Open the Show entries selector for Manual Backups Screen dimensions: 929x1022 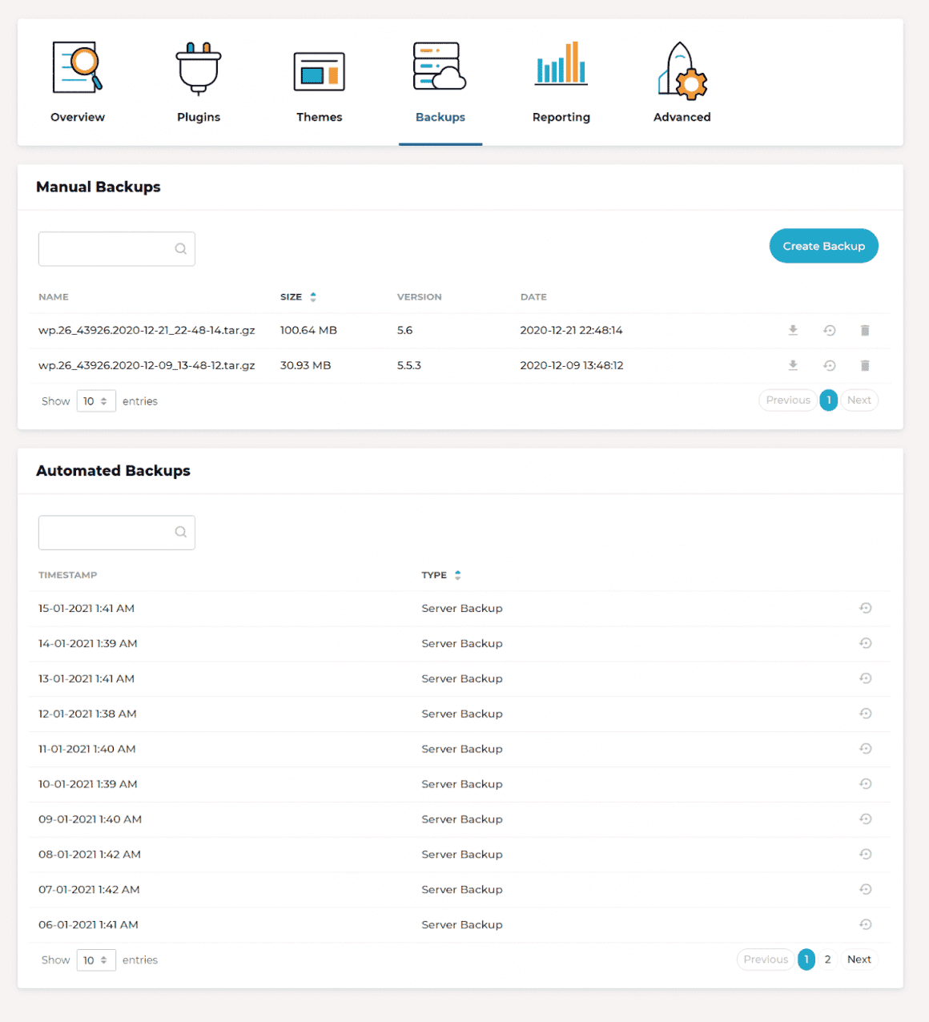tap(96, 400)
